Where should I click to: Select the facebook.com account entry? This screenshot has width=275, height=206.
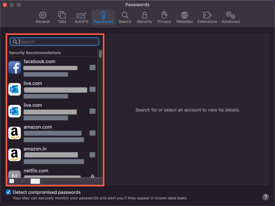tap(52, 68)
